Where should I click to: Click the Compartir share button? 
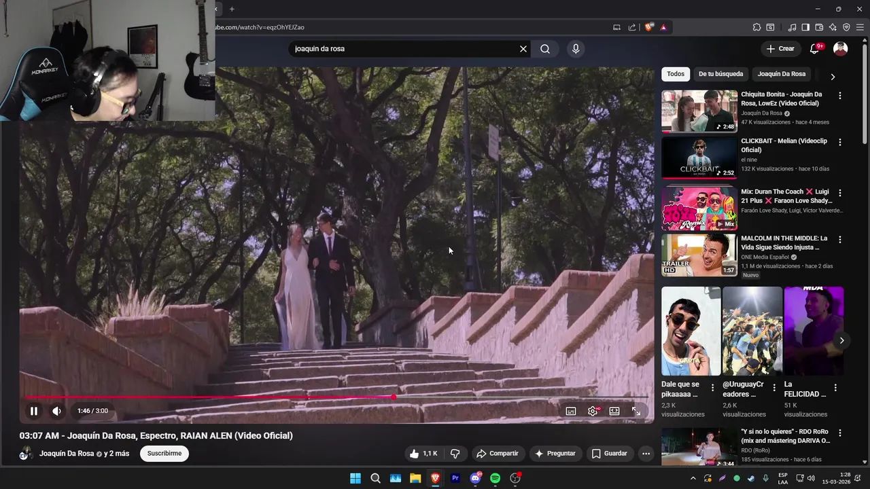pyautogui.click(x=498, y=454)
